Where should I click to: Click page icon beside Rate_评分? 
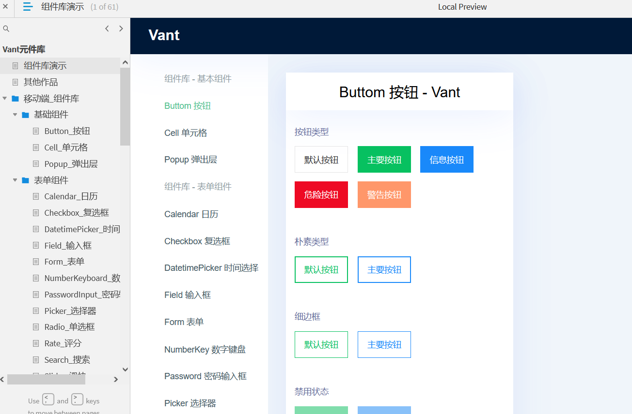36,343
